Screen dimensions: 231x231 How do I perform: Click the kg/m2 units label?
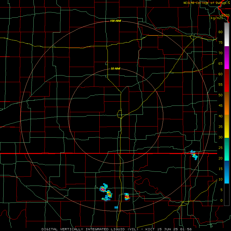tap(216, 18)
